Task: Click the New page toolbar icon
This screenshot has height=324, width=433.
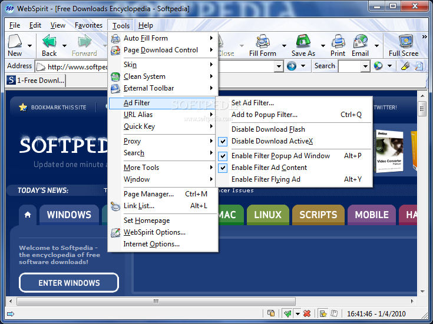Action: pyautogui.click(x=15, y=41)
